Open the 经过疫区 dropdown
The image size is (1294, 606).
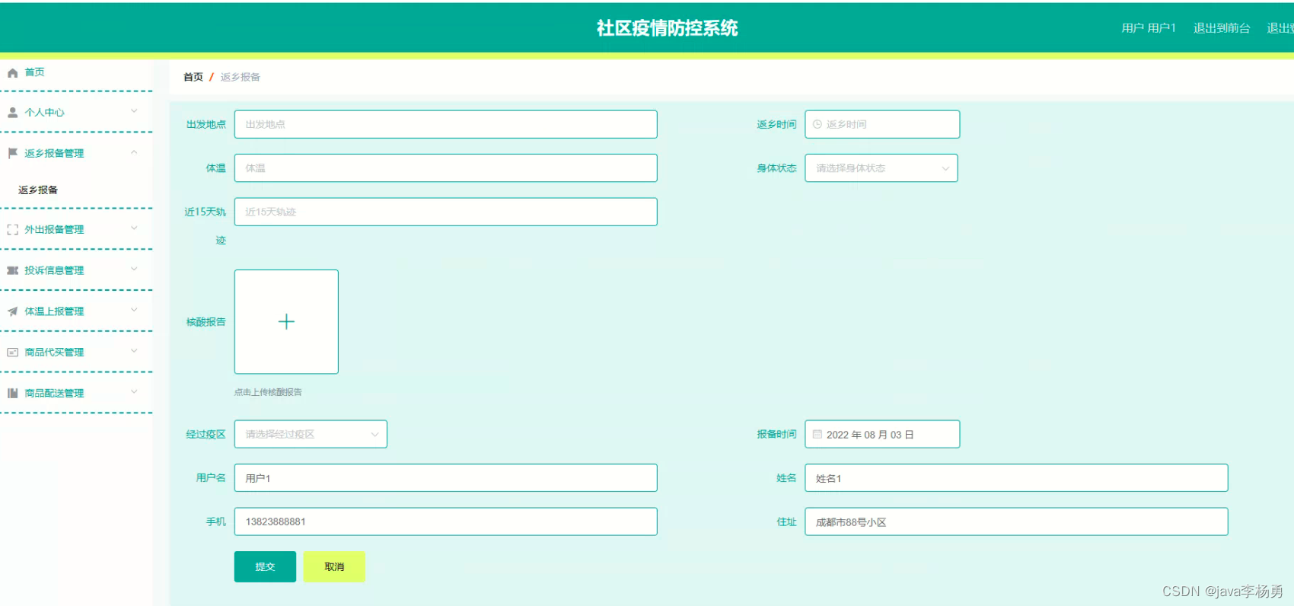coord(311,434)
